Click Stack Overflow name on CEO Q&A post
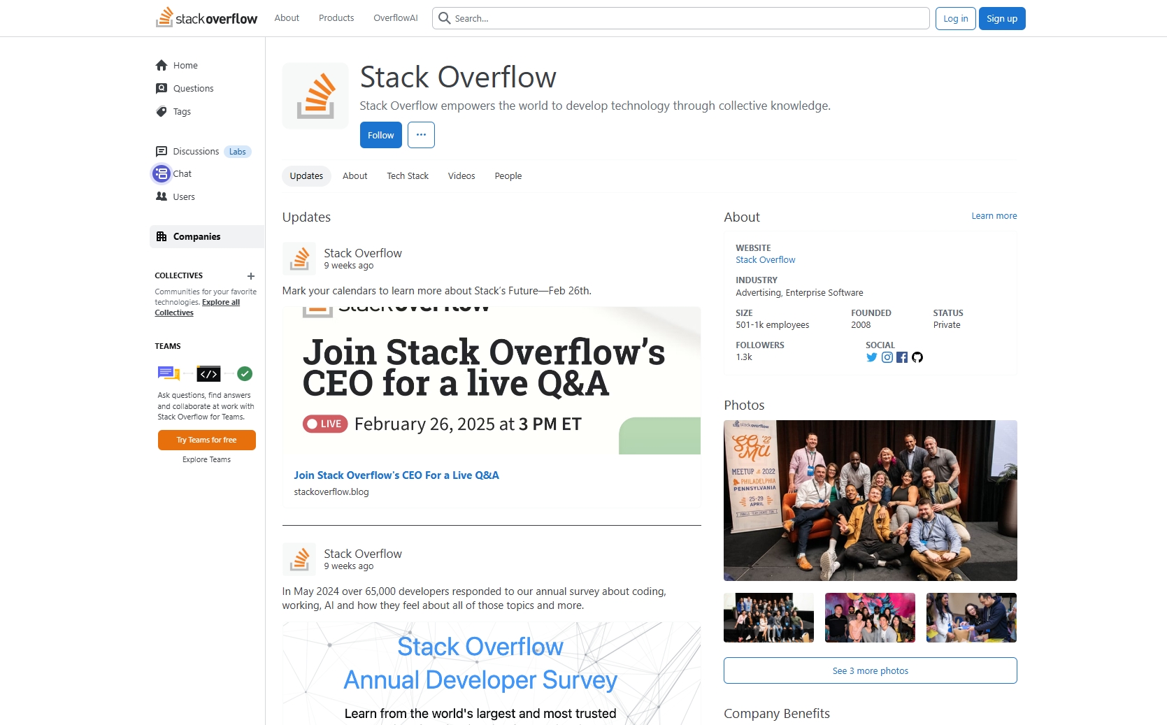This screenshot has height=725, width=1167. click(x=363, y=253)
